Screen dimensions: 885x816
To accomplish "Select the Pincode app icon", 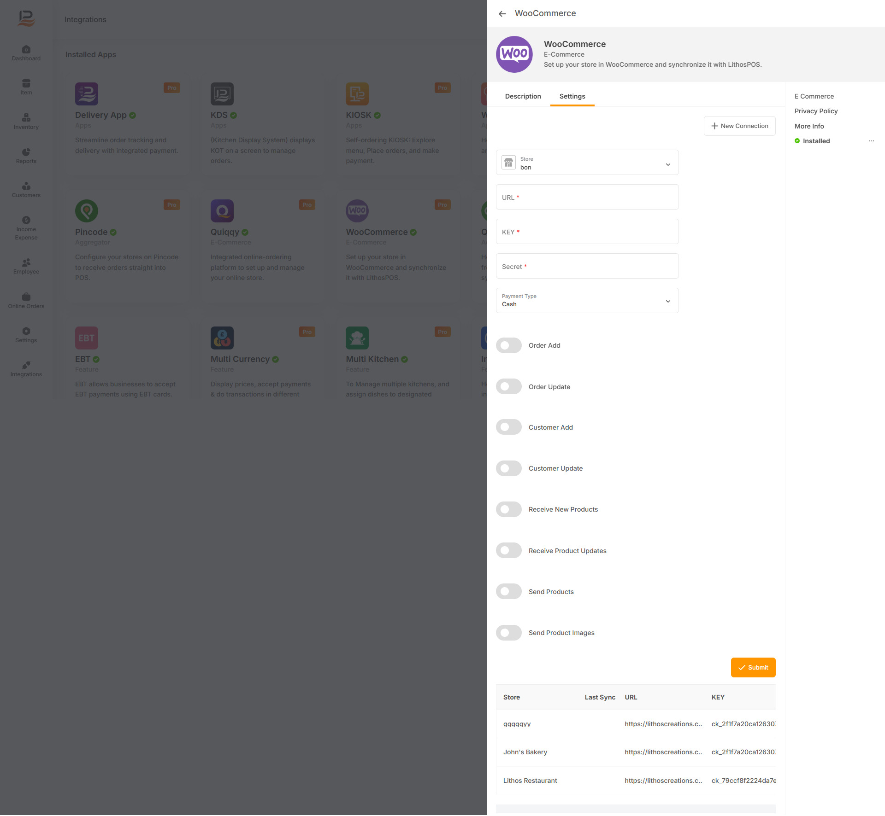I will (x=87, y=211).
